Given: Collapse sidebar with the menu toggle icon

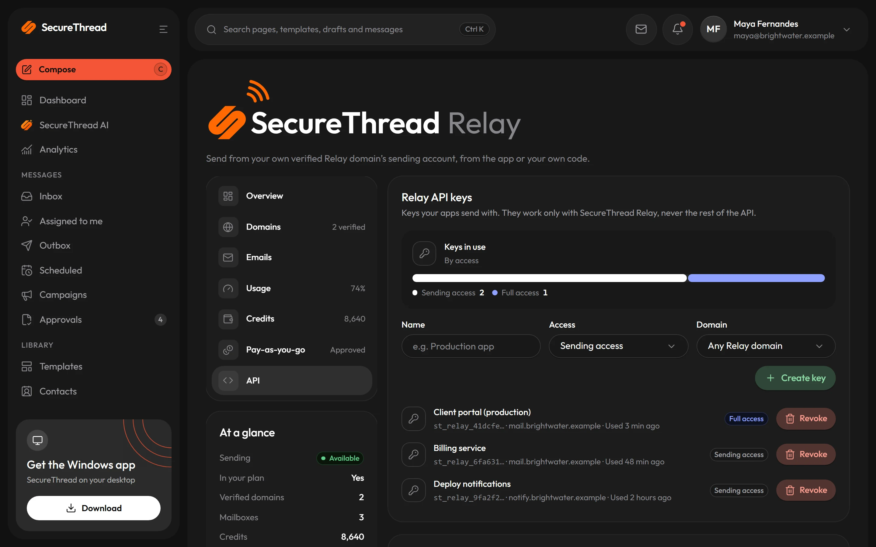Looking at the screenshot, I should coord(163,29).
